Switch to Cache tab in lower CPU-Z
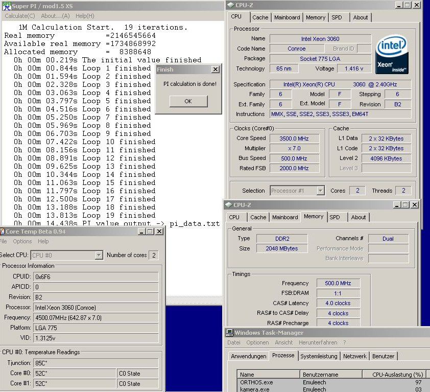 point(258,217)
